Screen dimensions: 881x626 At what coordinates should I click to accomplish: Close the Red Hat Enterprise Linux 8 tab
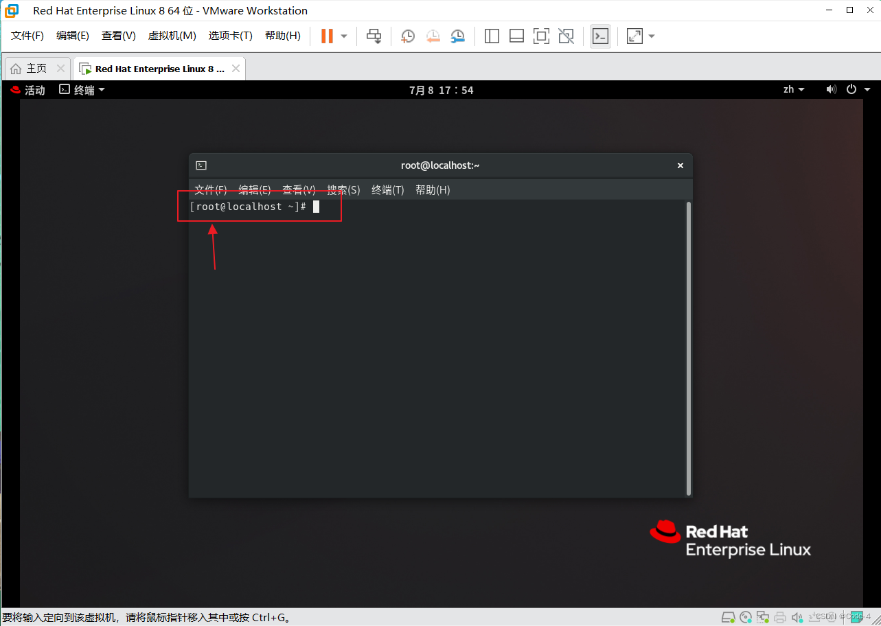click(x=236, y=69)
